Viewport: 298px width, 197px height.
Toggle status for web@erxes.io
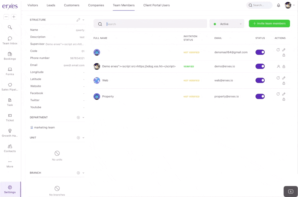click(x=260, y=80)
